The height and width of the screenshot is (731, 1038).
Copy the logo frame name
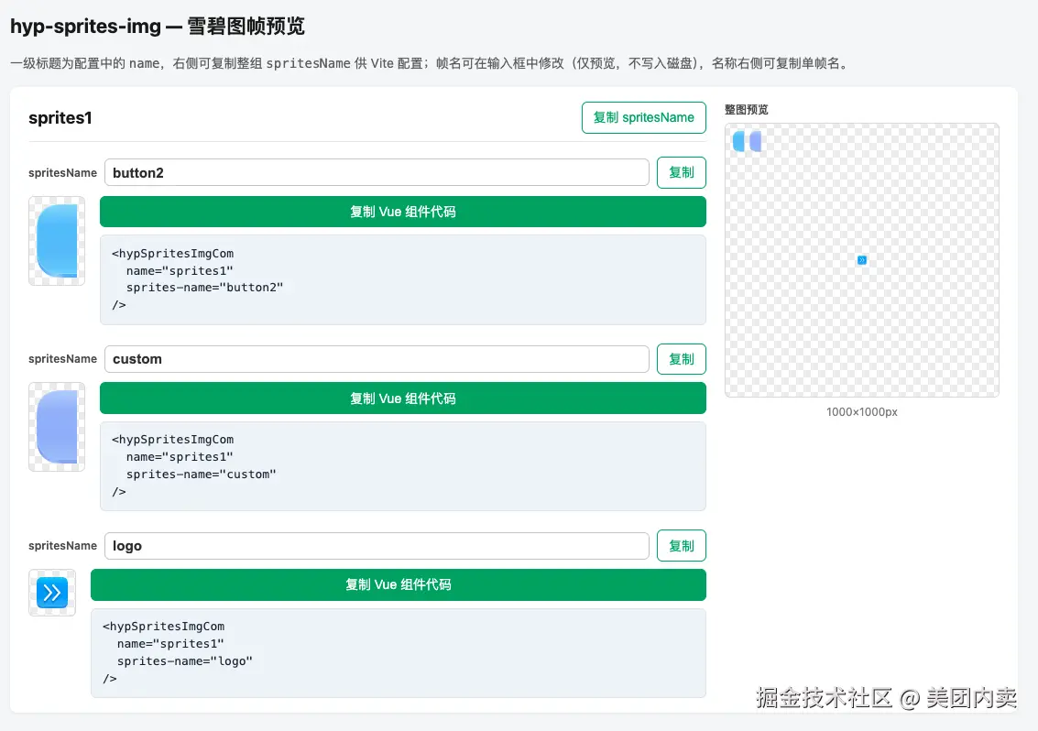pyautogui.click(x=682, y=546)
